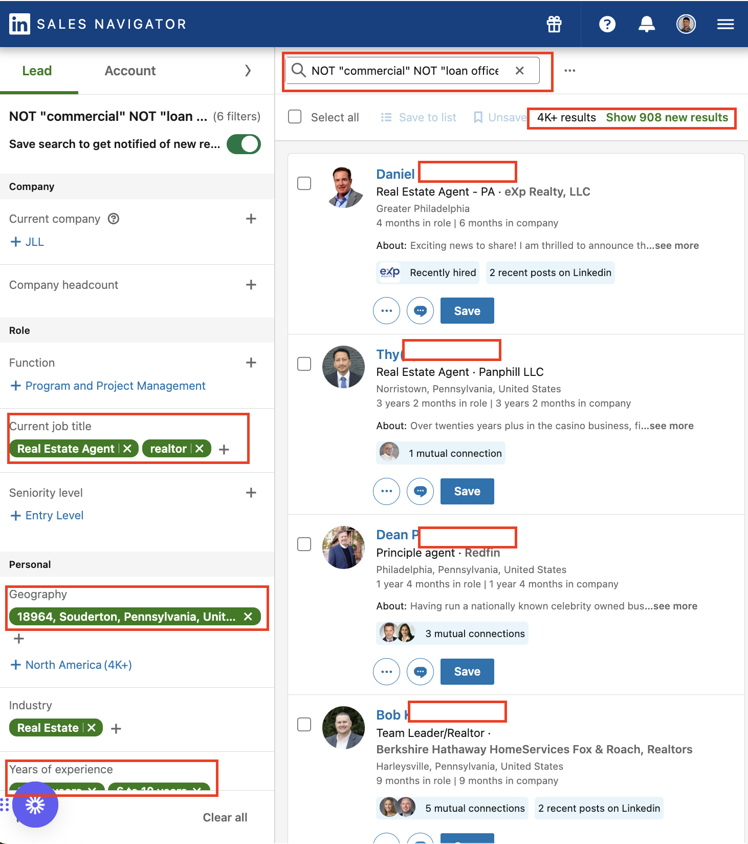Open Berkshire Hathaway HomeServices company link
Screen dimensions: 748x844
point(534,749)
